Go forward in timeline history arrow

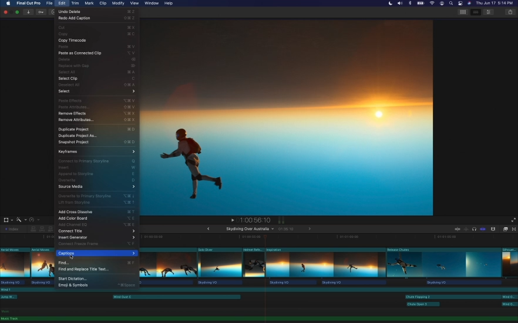pyautogui.click(x=309, y=228)
